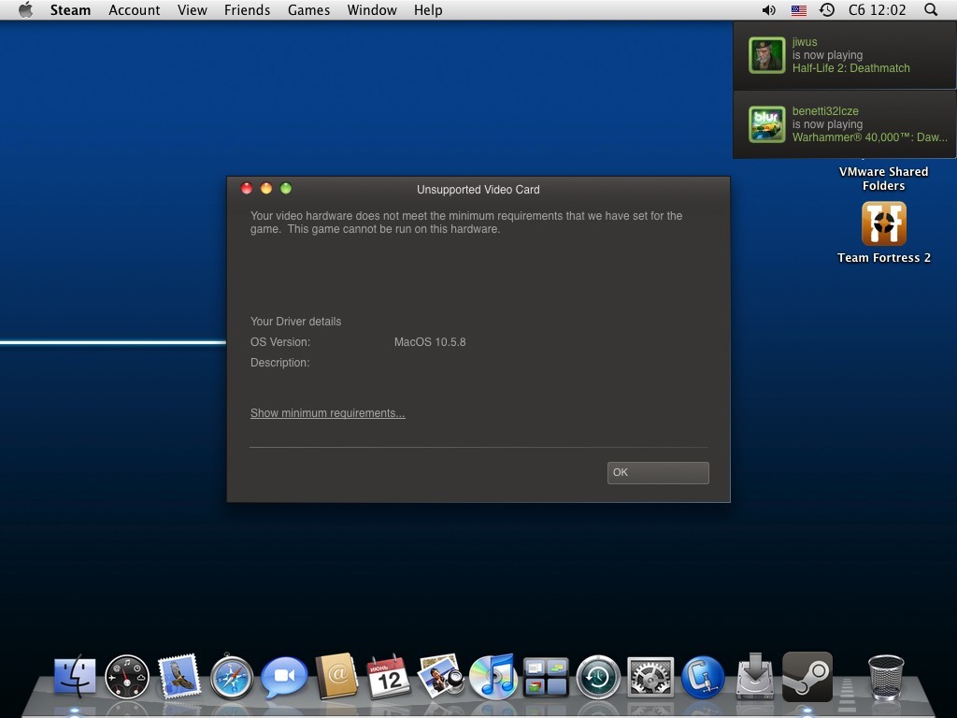Click benetti32lcze avatar in notification
957x718 pixels.
click(766, 124)
